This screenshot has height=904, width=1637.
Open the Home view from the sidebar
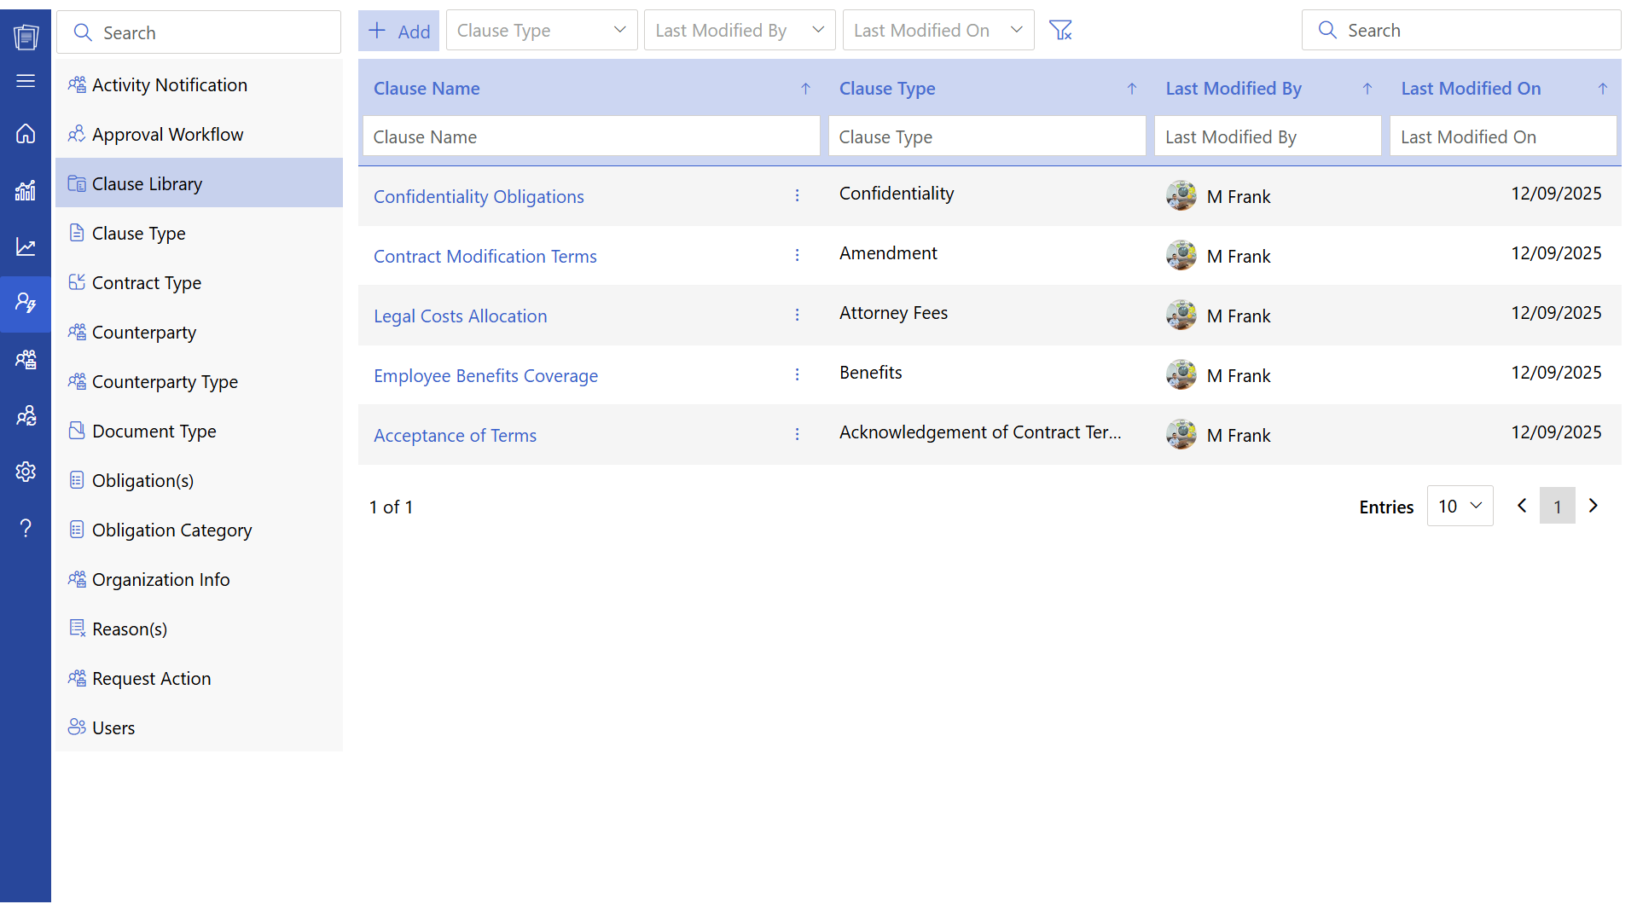26,134
